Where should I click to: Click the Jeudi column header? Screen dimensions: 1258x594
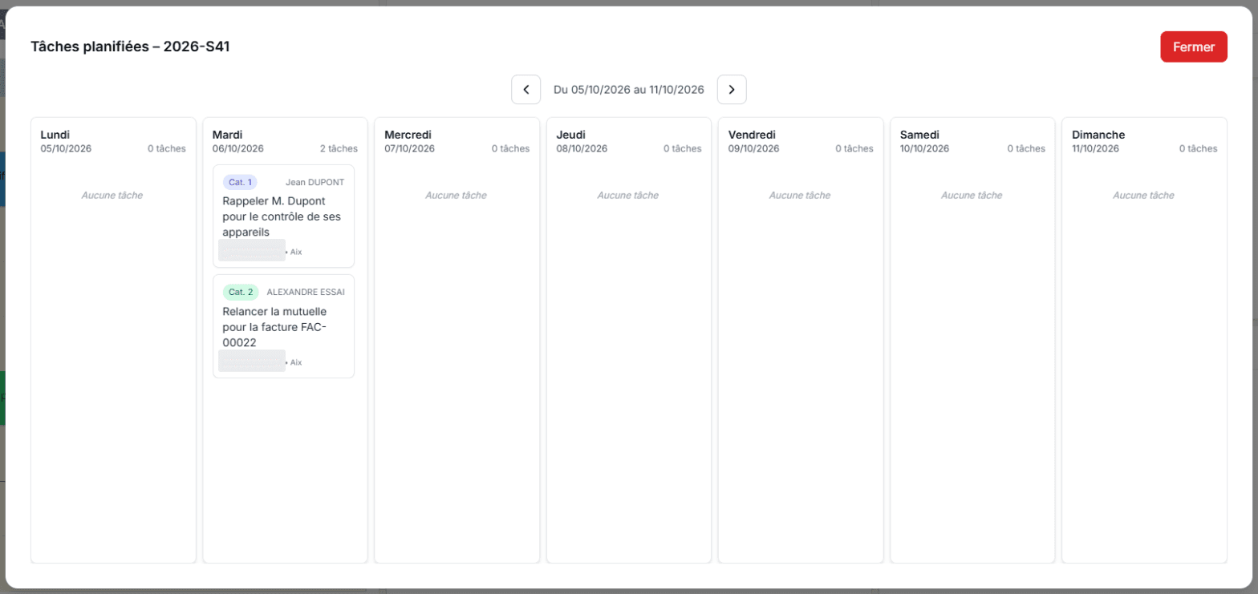tap(570, 135)
